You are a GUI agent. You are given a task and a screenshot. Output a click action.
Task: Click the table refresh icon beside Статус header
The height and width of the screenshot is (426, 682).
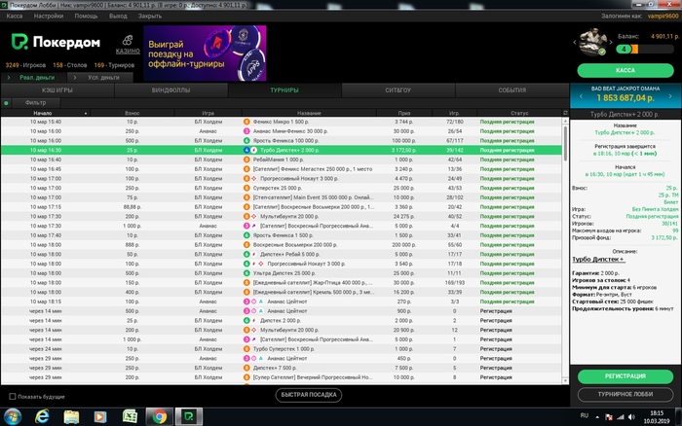coord(565,113)
